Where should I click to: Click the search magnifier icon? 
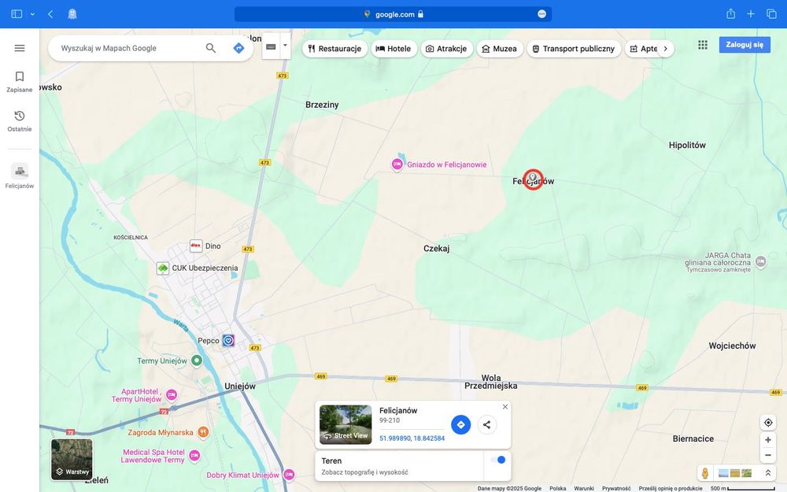[x=211, y=48]
